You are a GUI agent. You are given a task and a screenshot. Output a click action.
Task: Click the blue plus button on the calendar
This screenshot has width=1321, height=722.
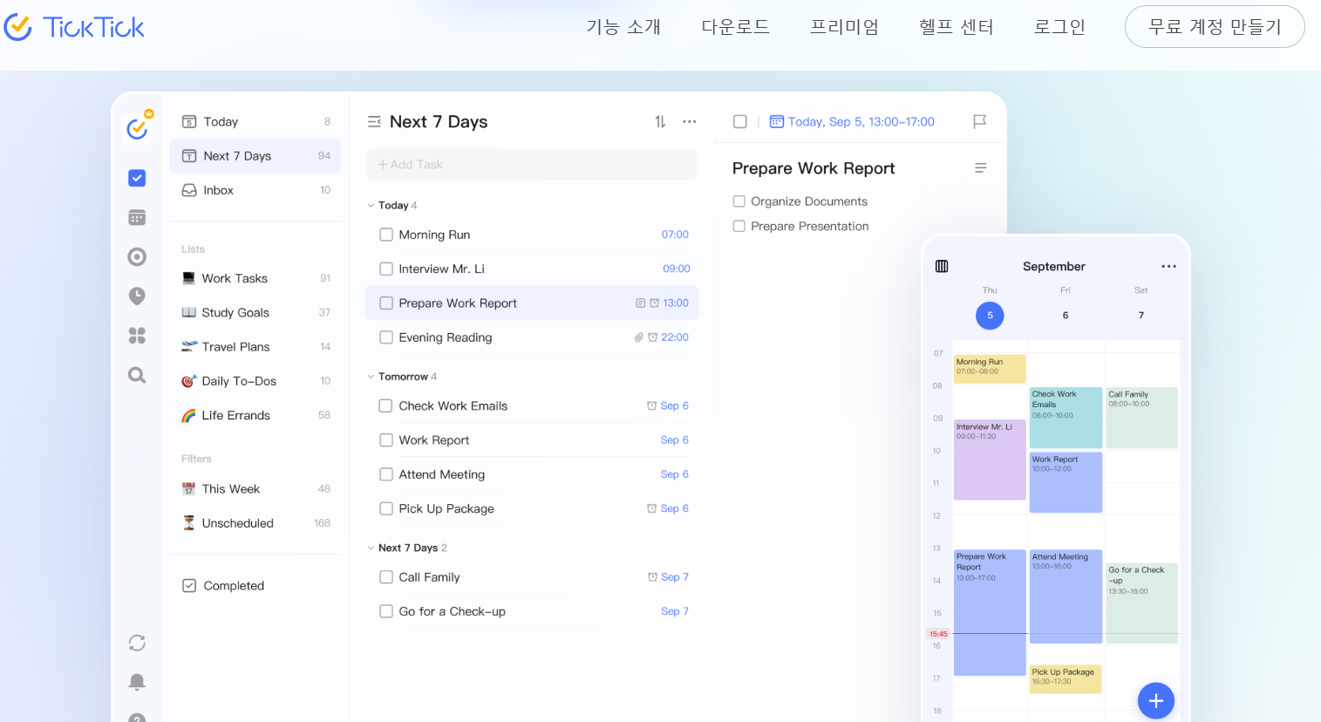(x=1155, y=700)
